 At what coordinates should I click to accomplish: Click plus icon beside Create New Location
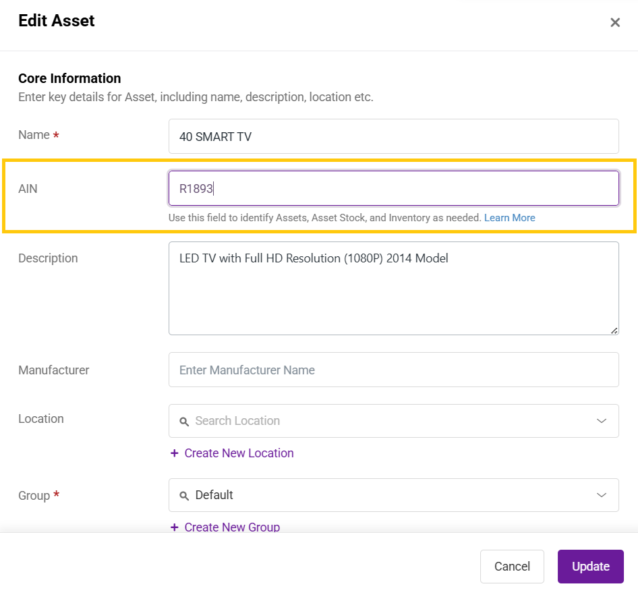click(x=175, y=453)
